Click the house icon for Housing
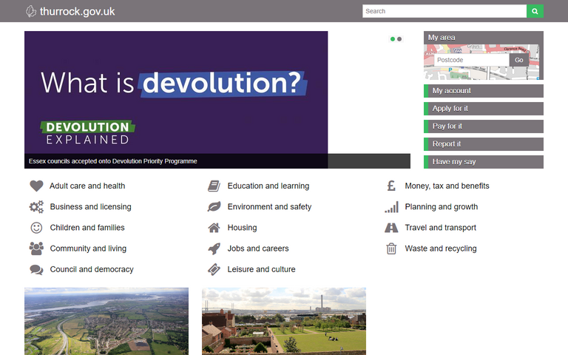 214,228
